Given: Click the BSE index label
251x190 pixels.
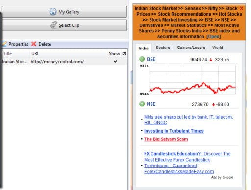Looking at the screenshot, I should pyautogui.click(x=151, y=59).
